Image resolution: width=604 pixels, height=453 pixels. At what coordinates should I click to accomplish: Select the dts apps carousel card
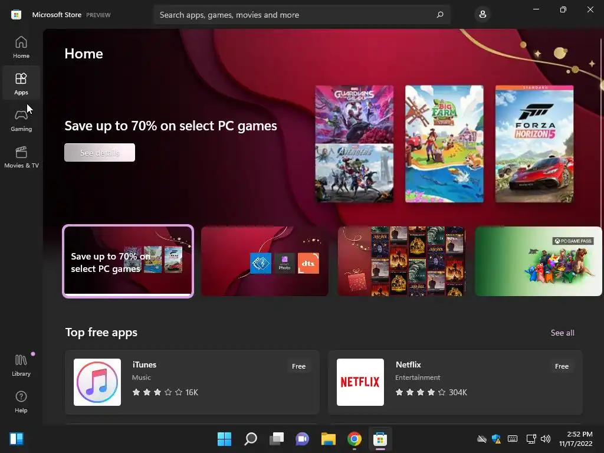(x=265, y=261)
